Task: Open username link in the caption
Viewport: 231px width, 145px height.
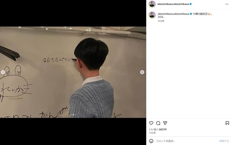Action: [x=173, y=14]
